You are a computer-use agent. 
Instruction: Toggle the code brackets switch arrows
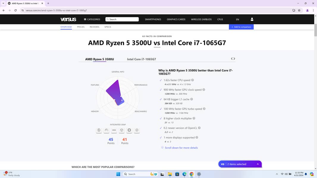[233, 59]
